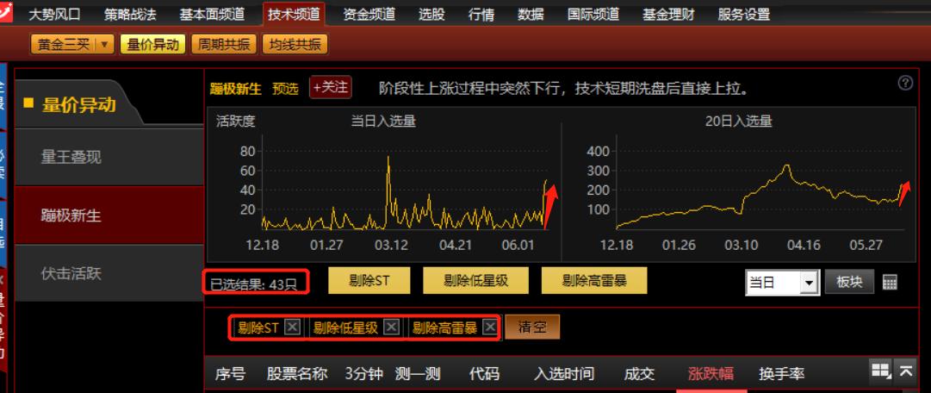Click the 预选 link
931x393 pixels.
coord(285,89)
